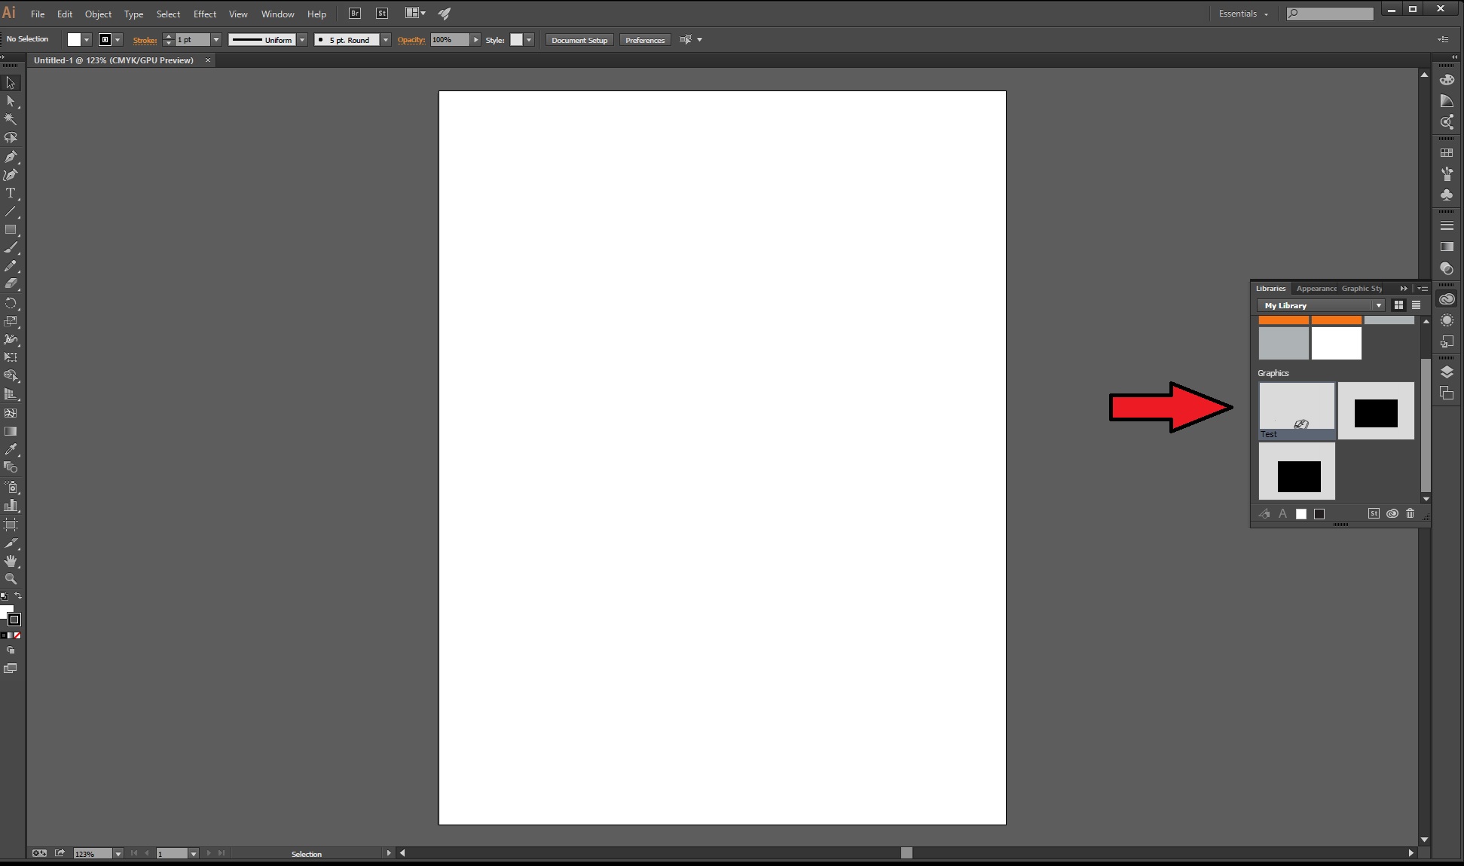
Task: Add fill color to library
Action: click(x=1301, y=514)
